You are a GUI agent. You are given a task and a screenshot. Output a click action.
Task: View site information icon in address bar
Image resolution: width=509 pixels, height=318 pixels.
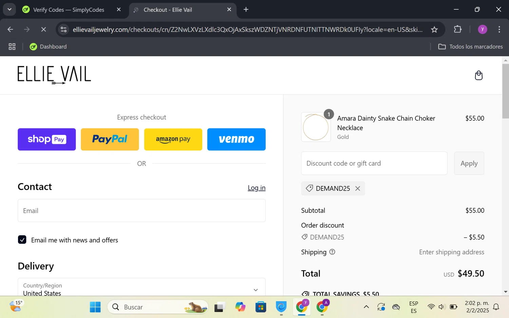tap(63, 29)
